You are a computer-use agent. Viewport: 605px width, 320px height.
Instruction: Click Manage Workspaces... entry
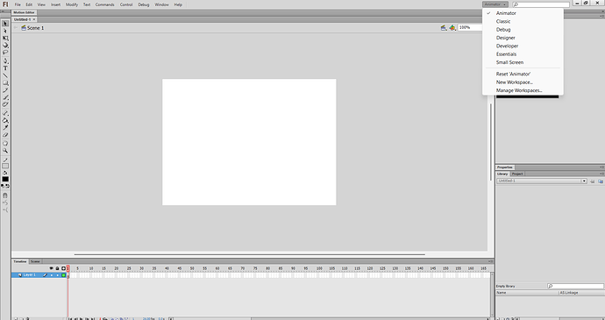click(519, 90)
